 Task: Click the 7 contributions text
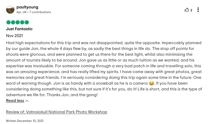40,12
